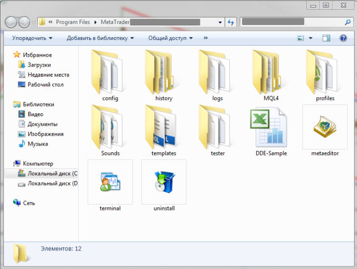Click the Forward navigation arrow
The height and width of the screenshot is (269, 357).
(x=24, y=22)
